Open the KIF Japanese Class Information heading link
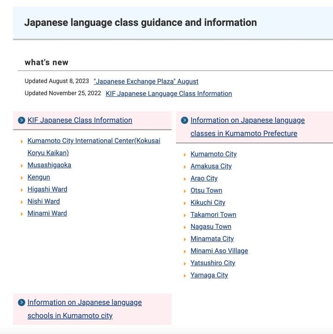This screenshot has height=334, width=333. point(80,120)
